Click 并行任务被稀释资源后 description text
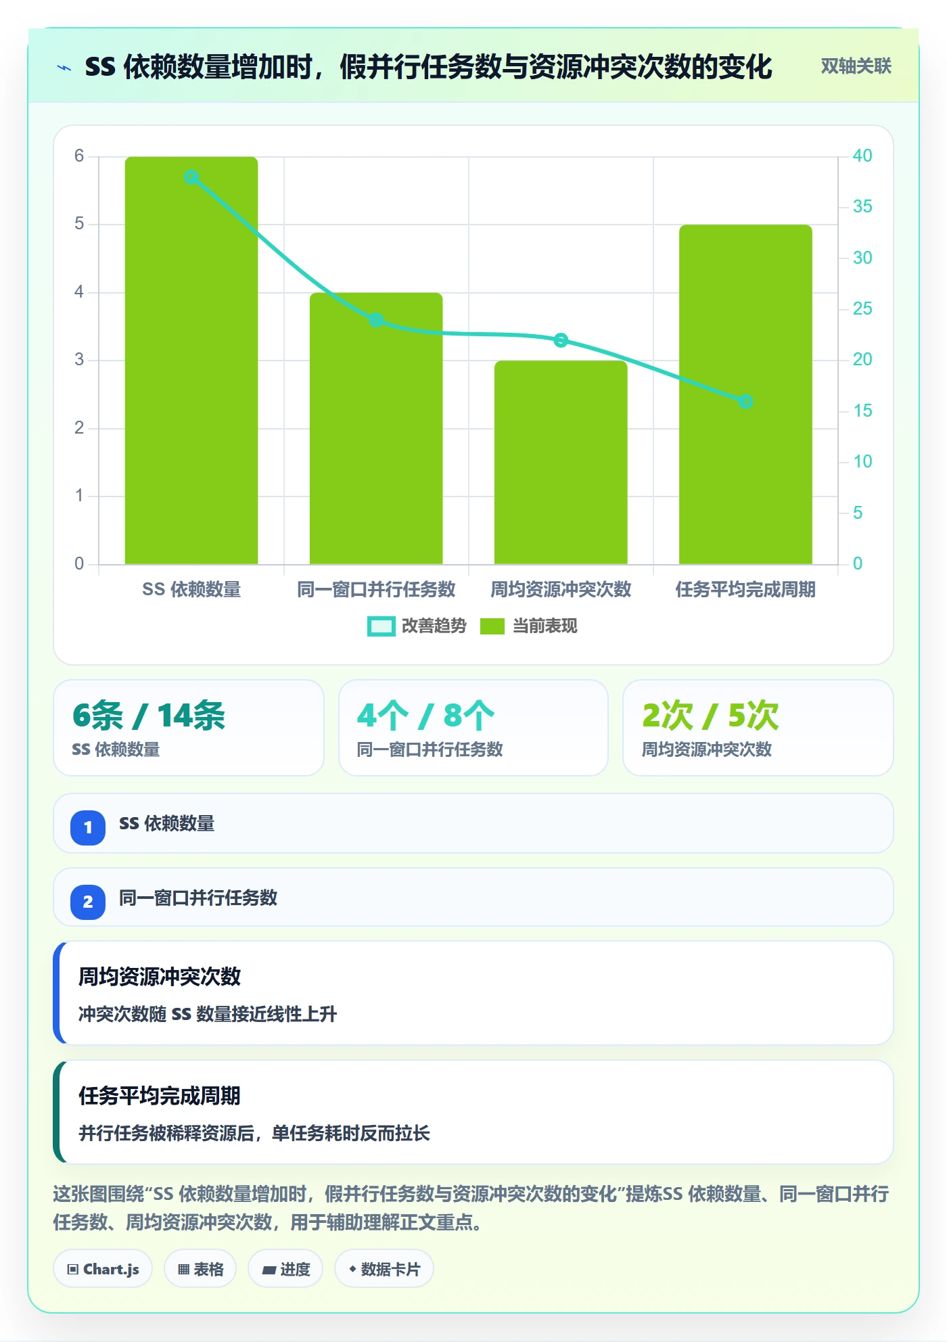947x1342 pixels. pos(254,1134)
